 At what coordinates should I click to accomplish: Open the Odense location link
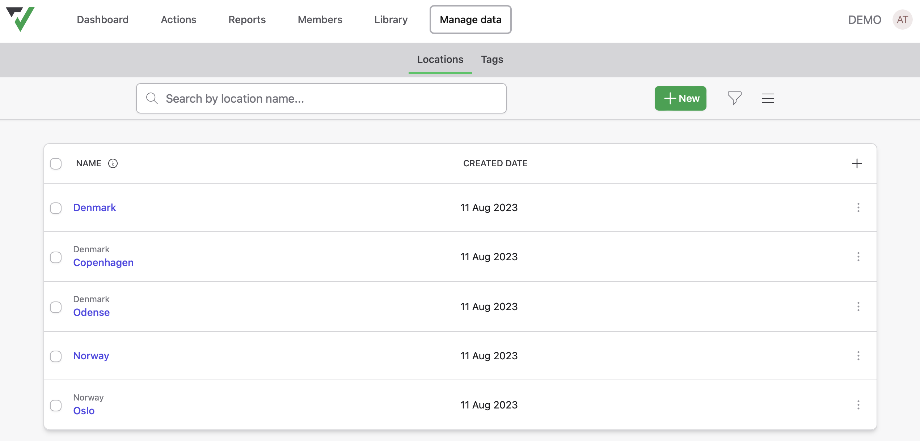[92, 312]
